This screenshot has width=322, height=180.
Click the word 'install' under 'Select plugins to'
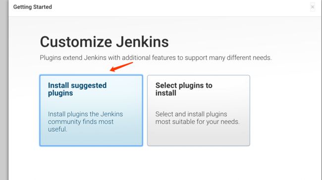point(166,93)
